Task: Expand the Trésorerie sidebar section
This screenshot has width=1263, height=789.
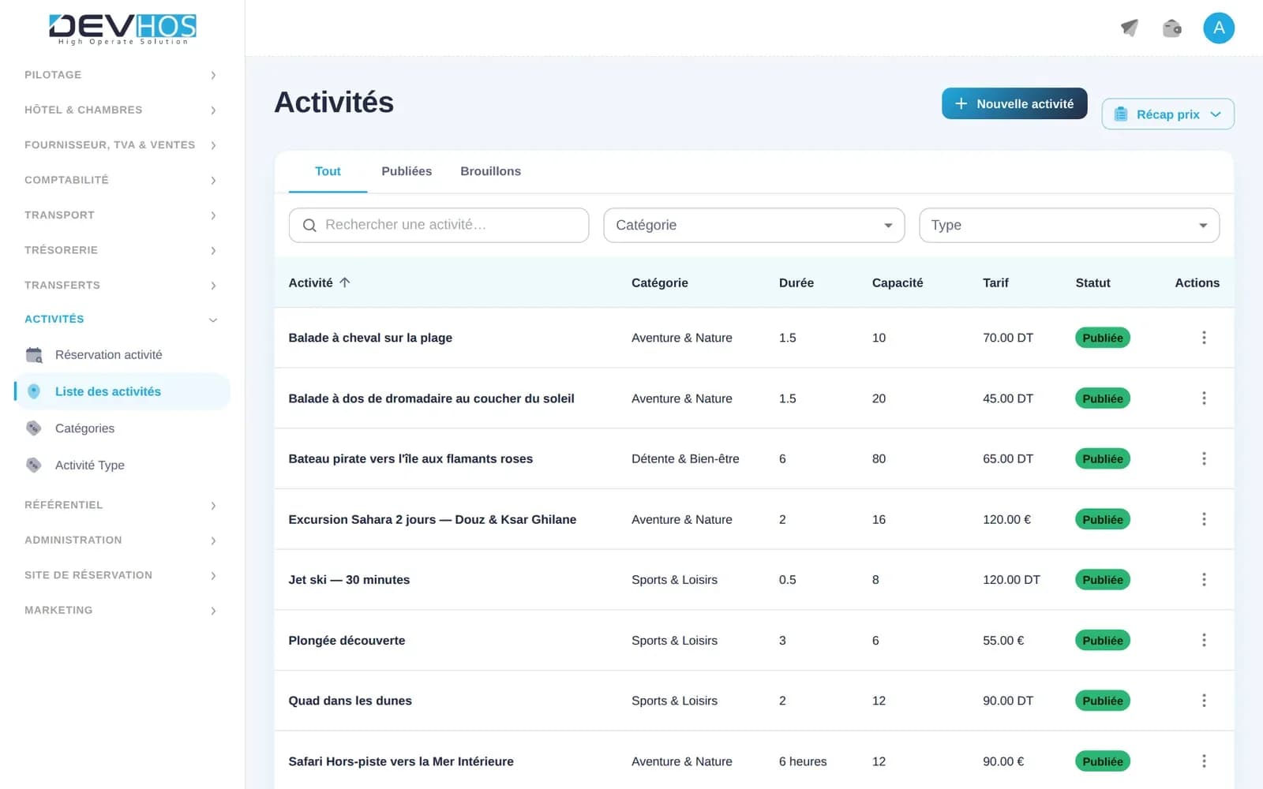Action: [x=120, y=250]
